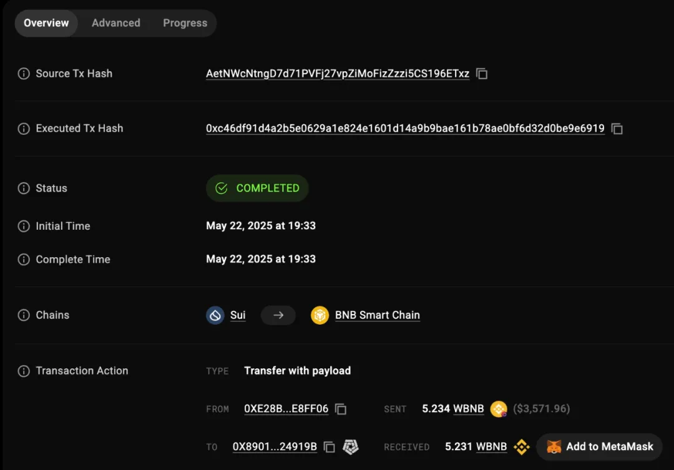Copy the TO address 0X8901...24919B
Viewport: 674px width, 470px height.
pos(330,447)
